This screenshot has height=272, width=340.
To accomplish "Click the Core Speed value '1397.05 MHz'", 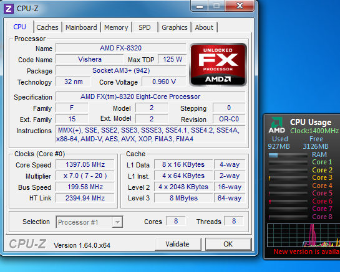I will pyautogui.click(x=85, y=164).
